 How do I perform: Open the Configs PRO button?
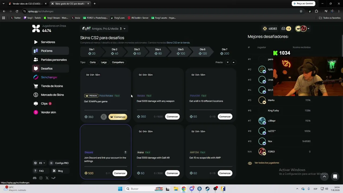(x=59, y=163)
